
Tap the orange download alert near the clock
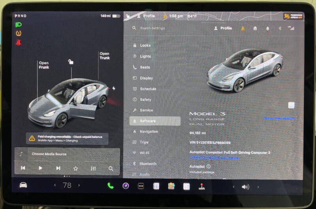click(x=165, y=16)
